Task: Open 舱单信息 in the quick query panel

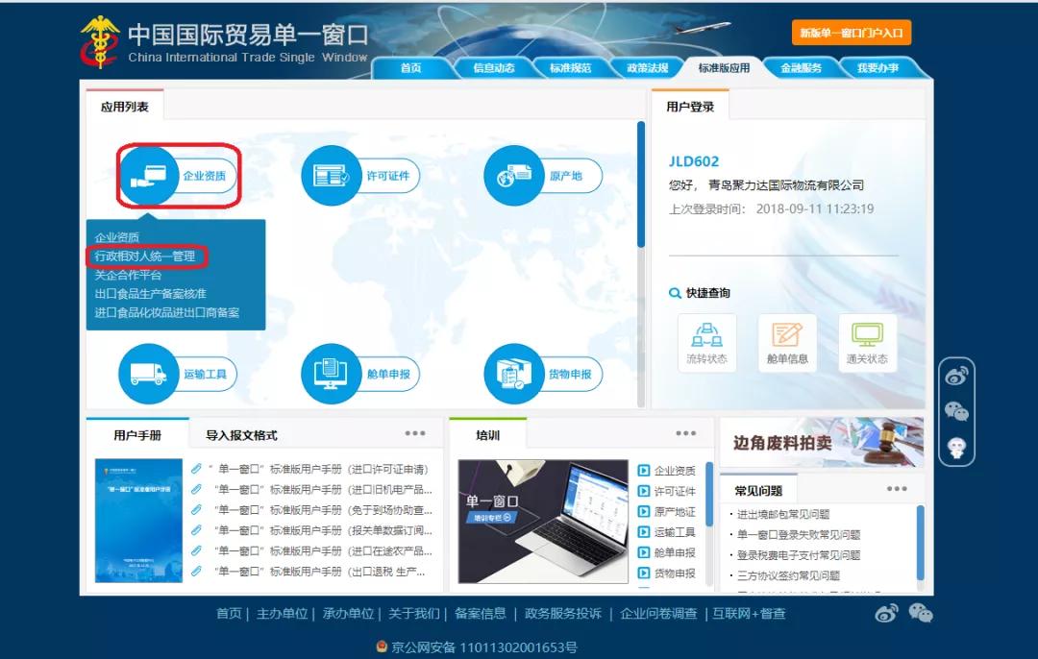Action: click(786, 342)
